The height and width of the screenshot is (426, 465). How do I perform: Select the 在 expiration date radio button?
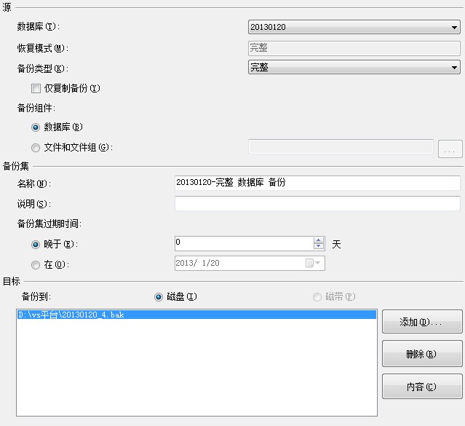pyautogui.click(x=36, y=265)
